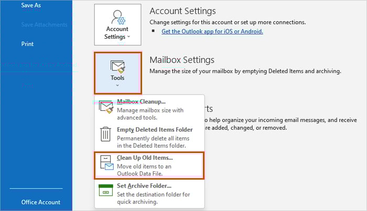Screen dimensions: 367x211
Task: Open the Get the Outlook app link
Action: click(212, 31)
